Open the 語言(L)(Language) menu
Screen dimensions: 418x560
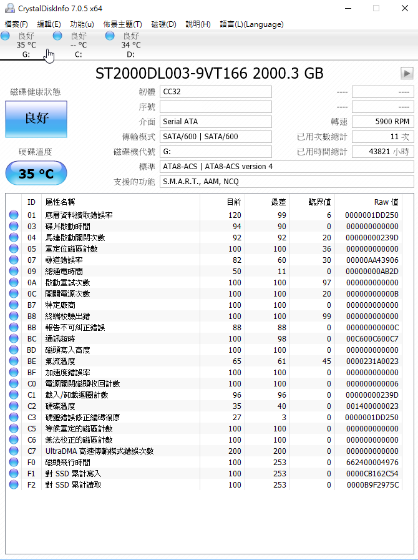coord(251,24)
